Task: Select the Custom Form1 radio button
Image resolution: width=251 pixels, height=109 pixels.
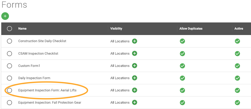Action: 9,66
